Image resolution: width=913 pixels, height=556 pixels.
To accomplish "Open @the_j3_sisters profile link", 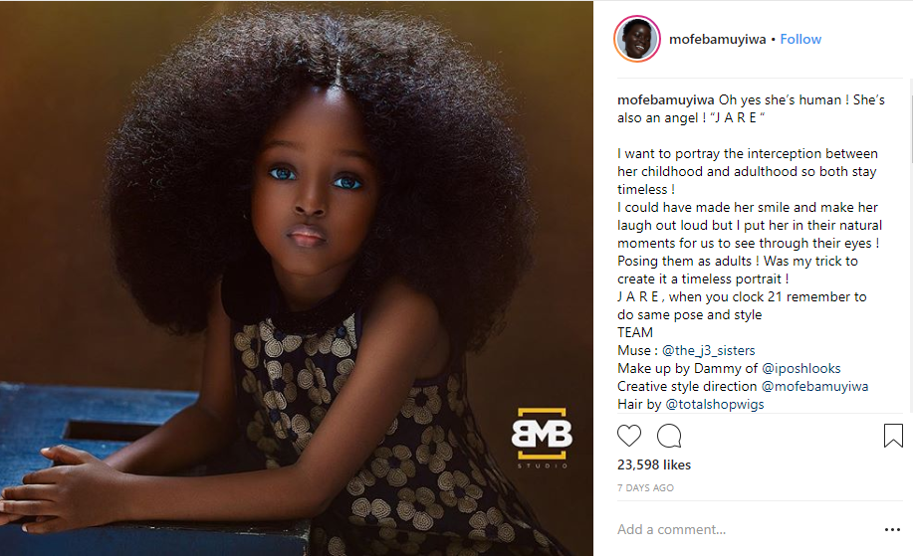I will (708, 350).
